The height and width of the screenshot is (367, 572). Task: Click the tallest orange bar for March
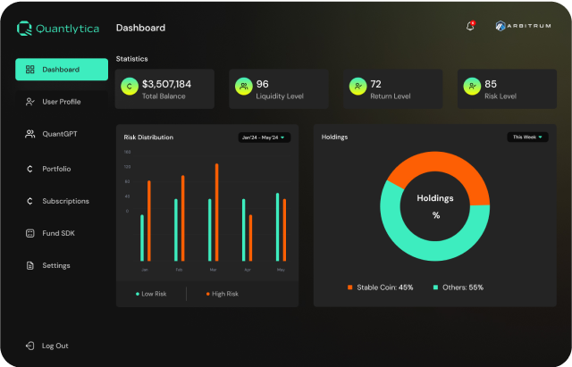point(216,210)
